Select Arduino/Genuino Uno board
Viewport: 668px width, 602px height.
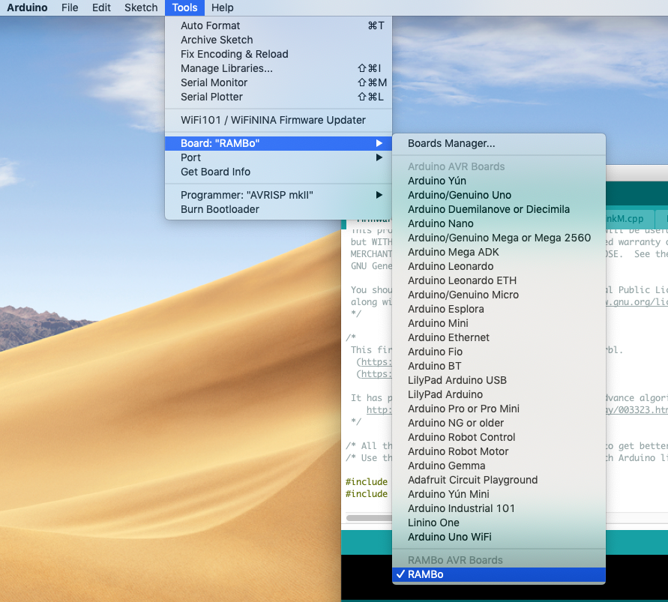[x=499, y=195]
